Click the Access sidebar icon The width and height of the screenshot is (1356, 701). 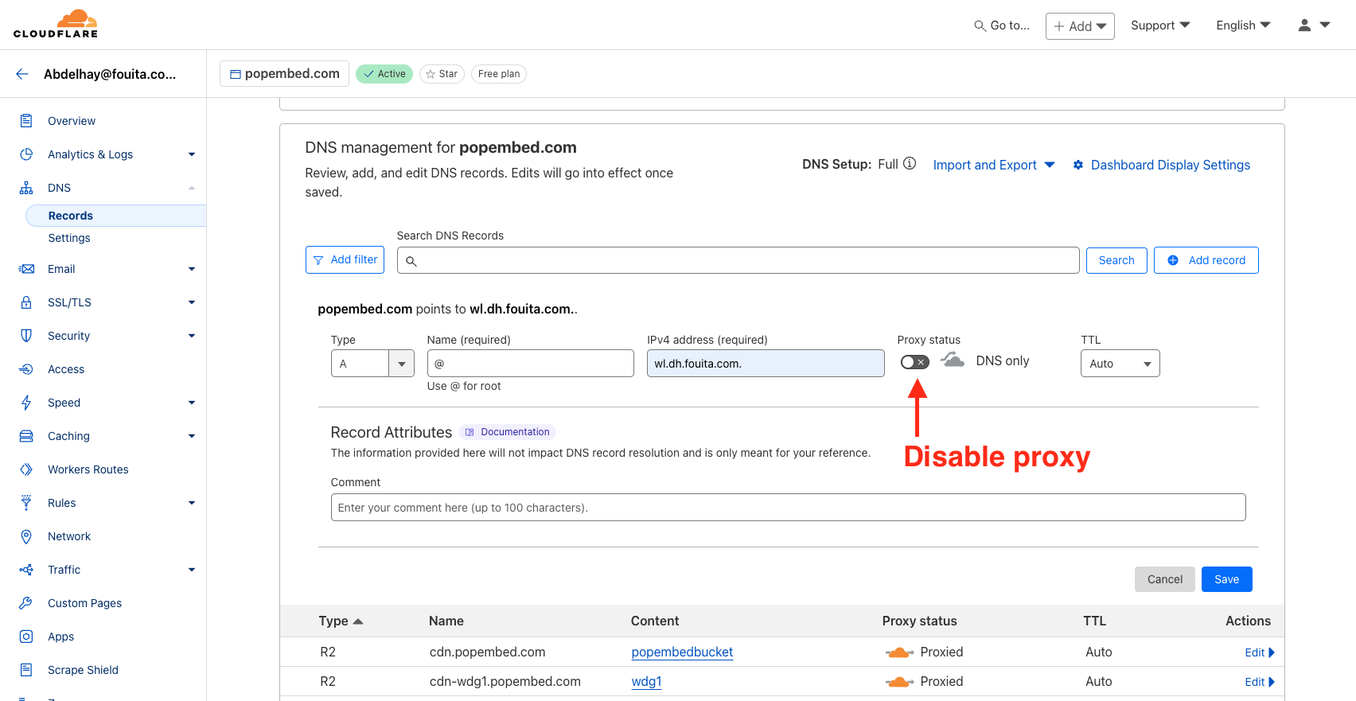[x=26, y=369]
